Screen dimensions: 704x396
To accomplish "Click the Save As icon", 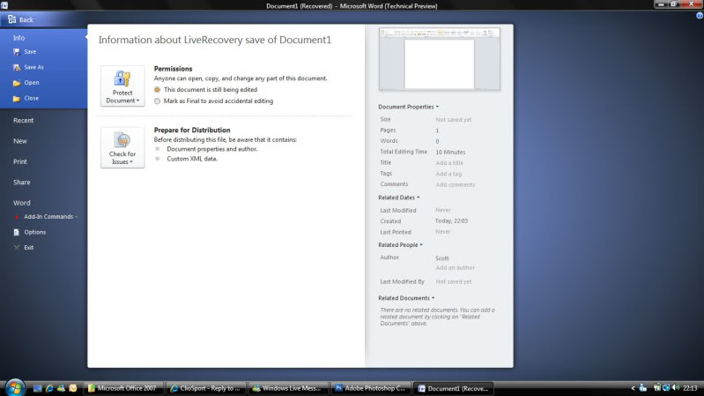I will pyautogui.click(x=17, y=67).
